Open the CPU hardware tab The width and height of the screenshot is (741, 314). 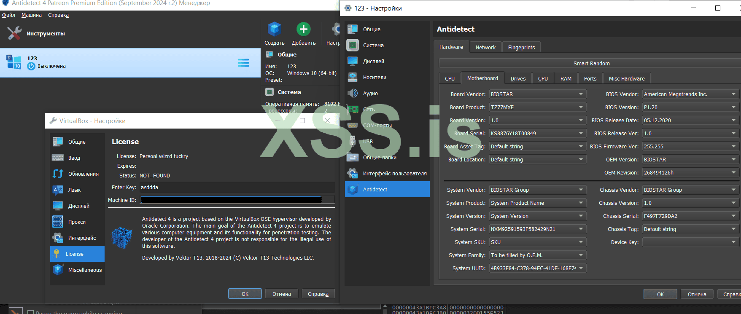point(450,78)
